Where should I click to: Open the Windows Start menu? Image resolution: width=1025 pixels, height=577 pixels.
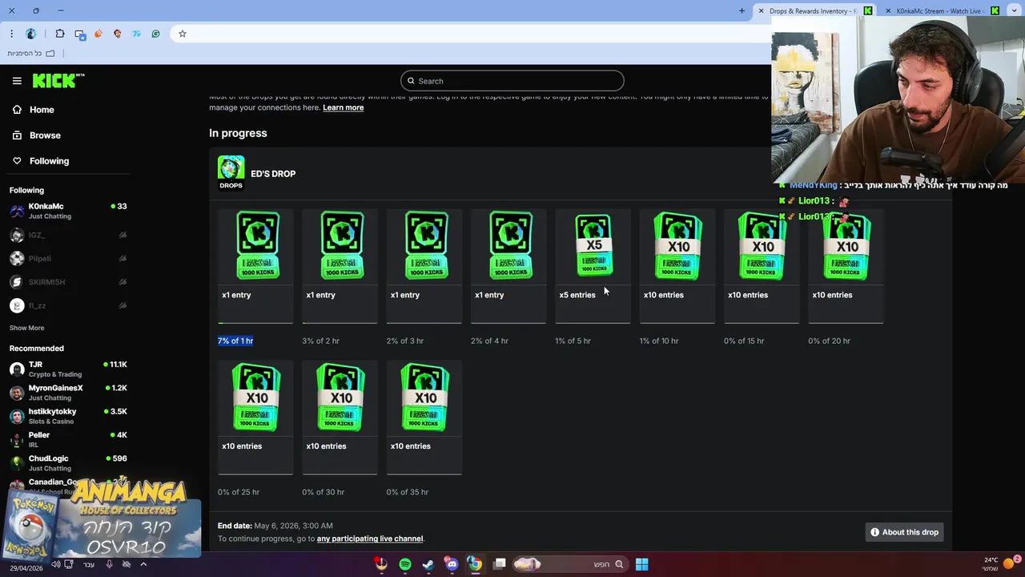click(x=641, y=564)
